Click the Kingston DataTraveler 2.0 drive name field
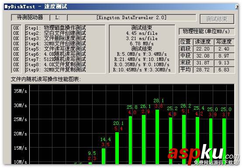The height and width of the screenshot is (168, 242). [x=131, y=17]
